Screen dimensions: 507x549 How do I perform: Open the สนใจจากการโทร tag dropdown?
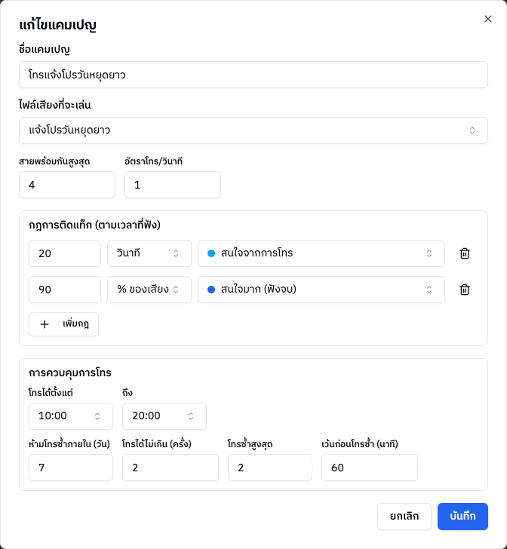tap(321, 253)
